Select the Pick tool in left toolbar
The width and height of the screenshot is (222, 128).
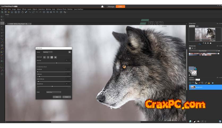(2, 20)
